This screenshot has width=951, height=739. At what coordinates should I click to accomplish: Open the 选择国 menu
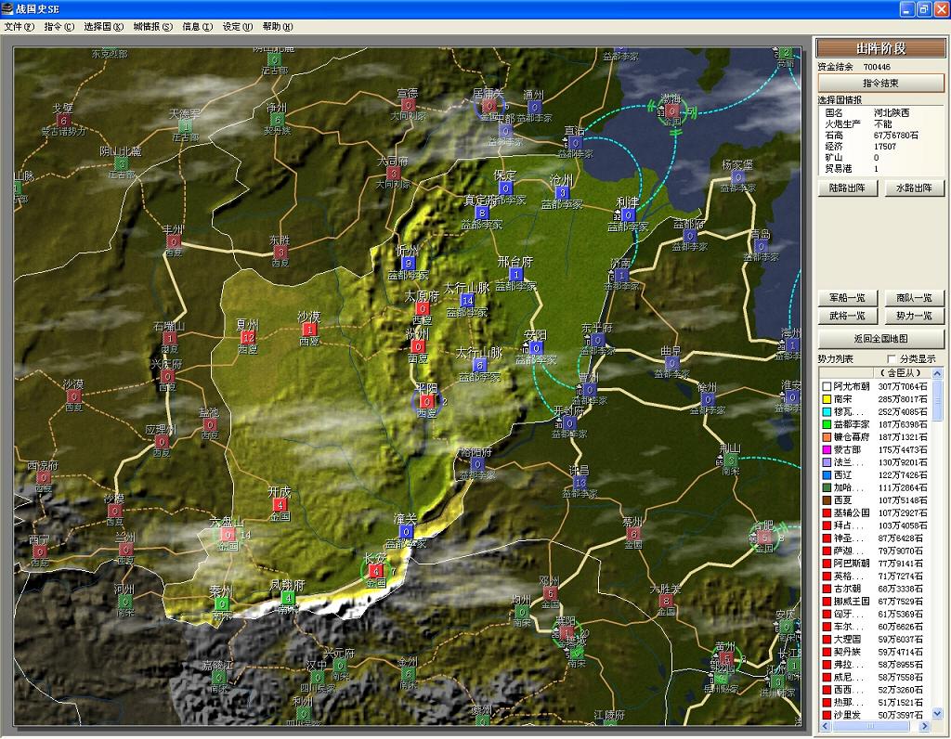103,27
